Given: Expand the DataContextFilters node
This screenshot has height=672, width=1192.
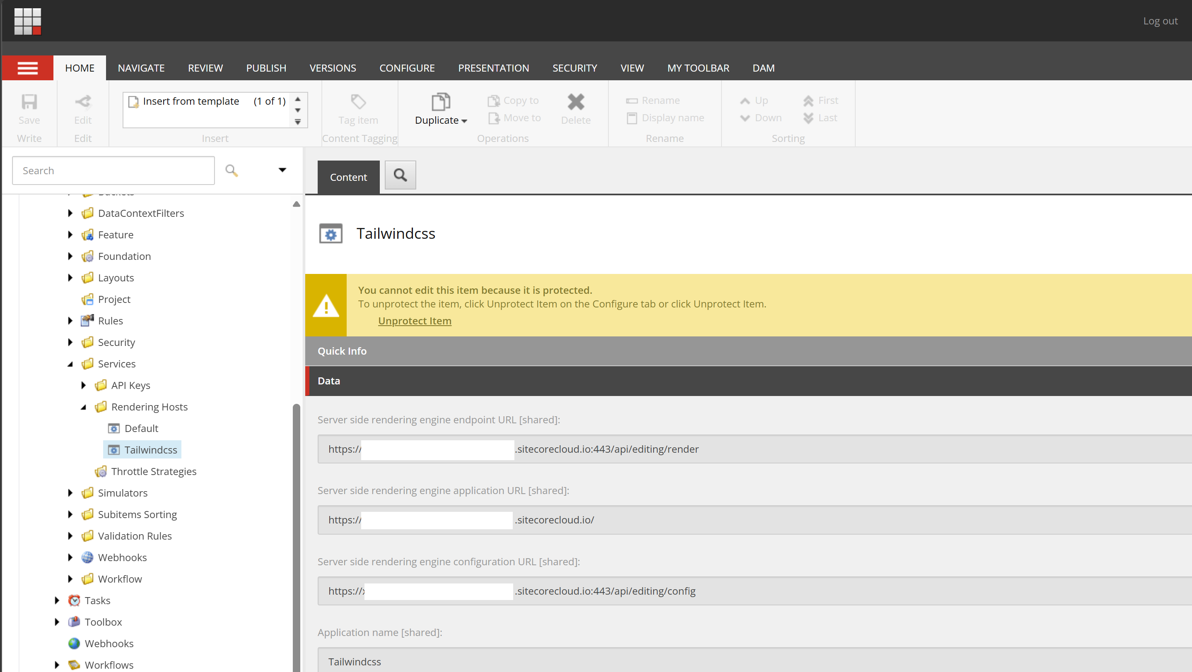Looking at the screenshot, I should (70, 213).
